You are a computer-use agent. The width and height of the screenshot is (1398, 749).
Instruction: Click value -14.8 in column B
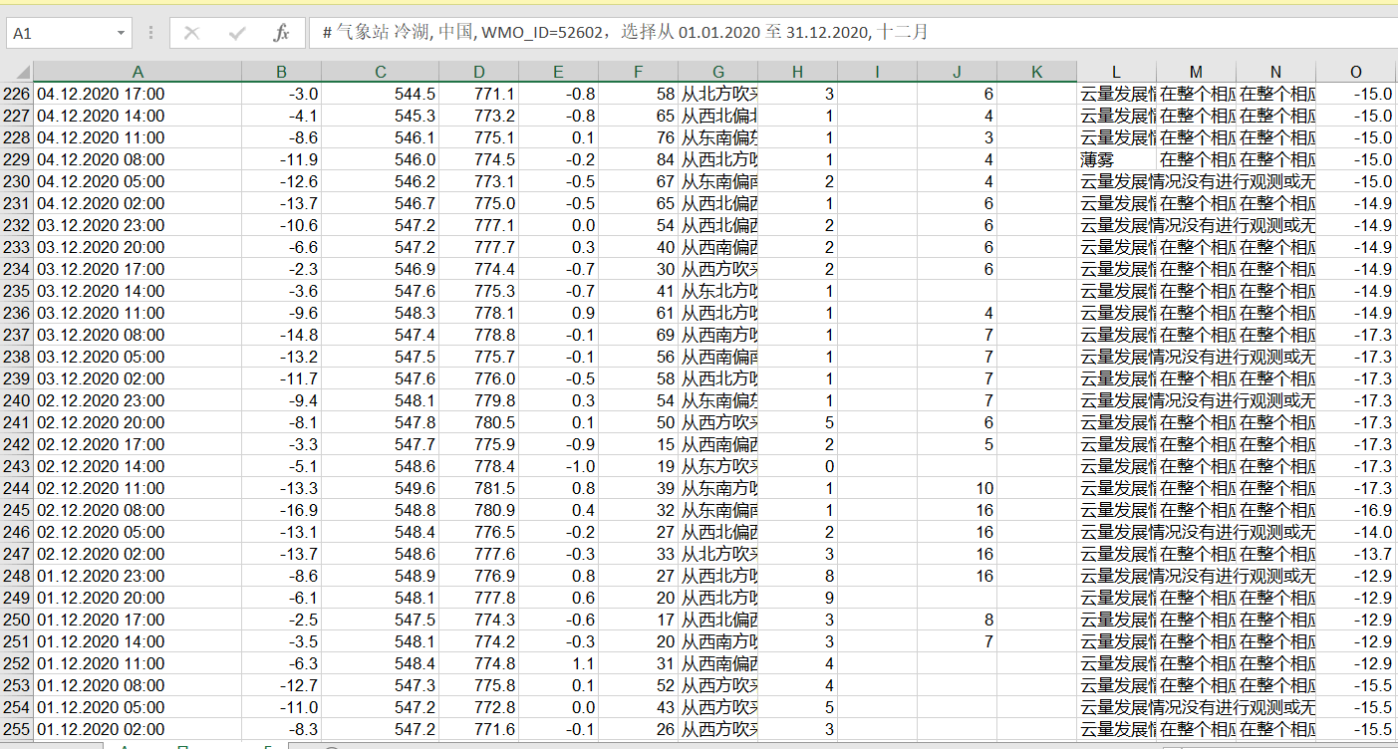point(281,335)
